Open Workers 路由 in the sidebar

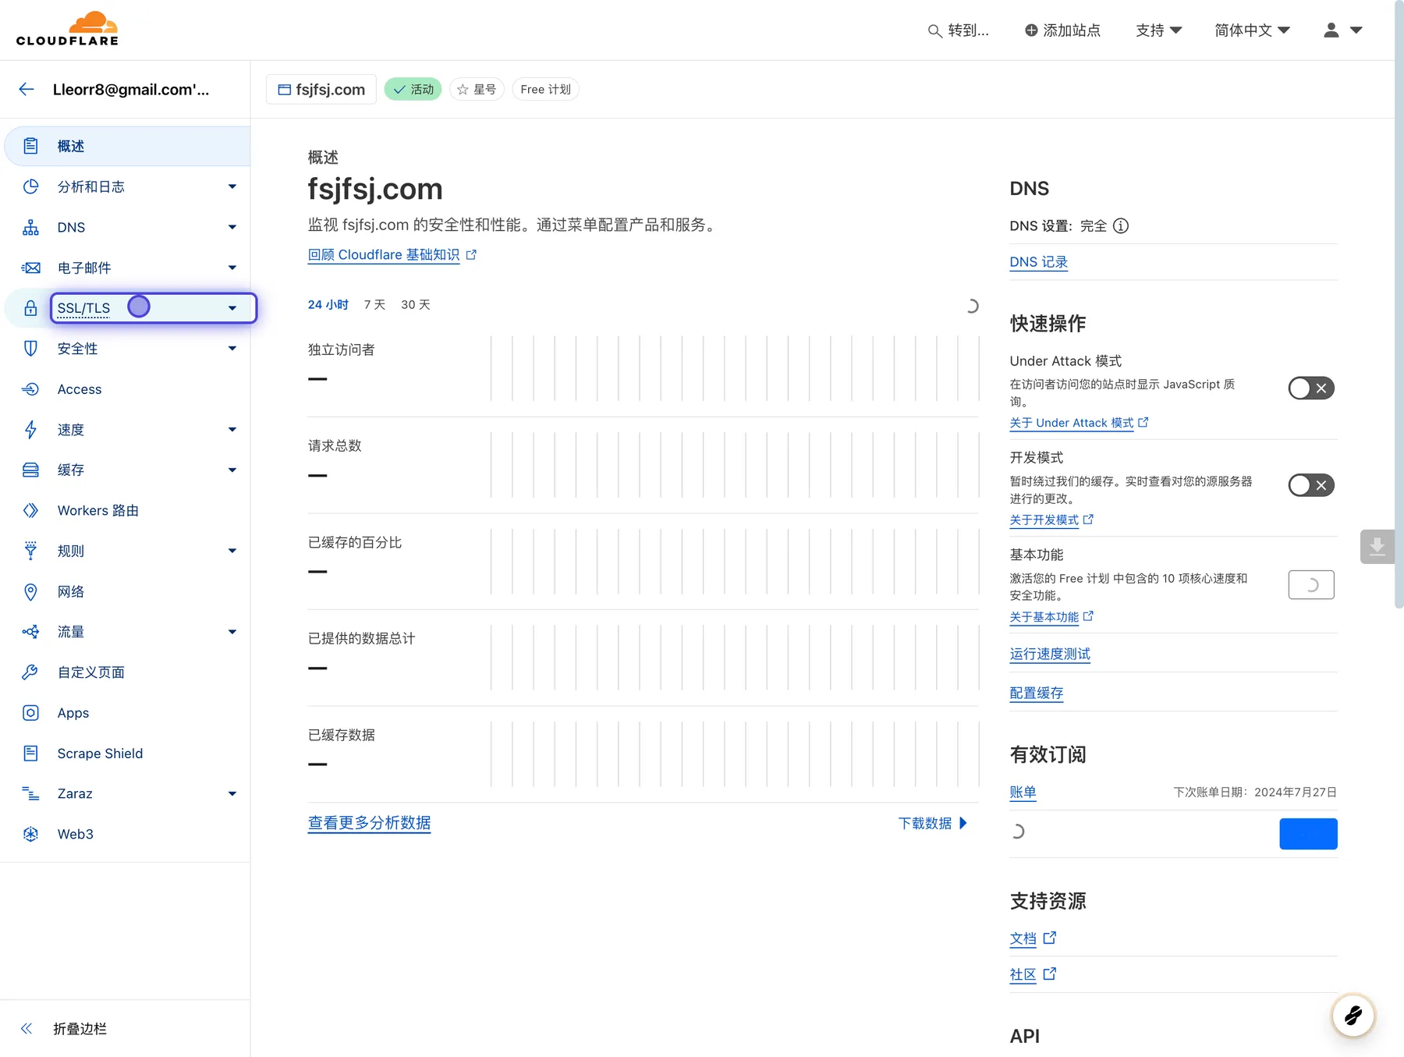127,510
